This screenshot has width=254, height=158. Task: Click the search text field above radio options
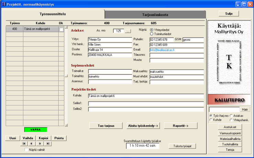point(224,110)
